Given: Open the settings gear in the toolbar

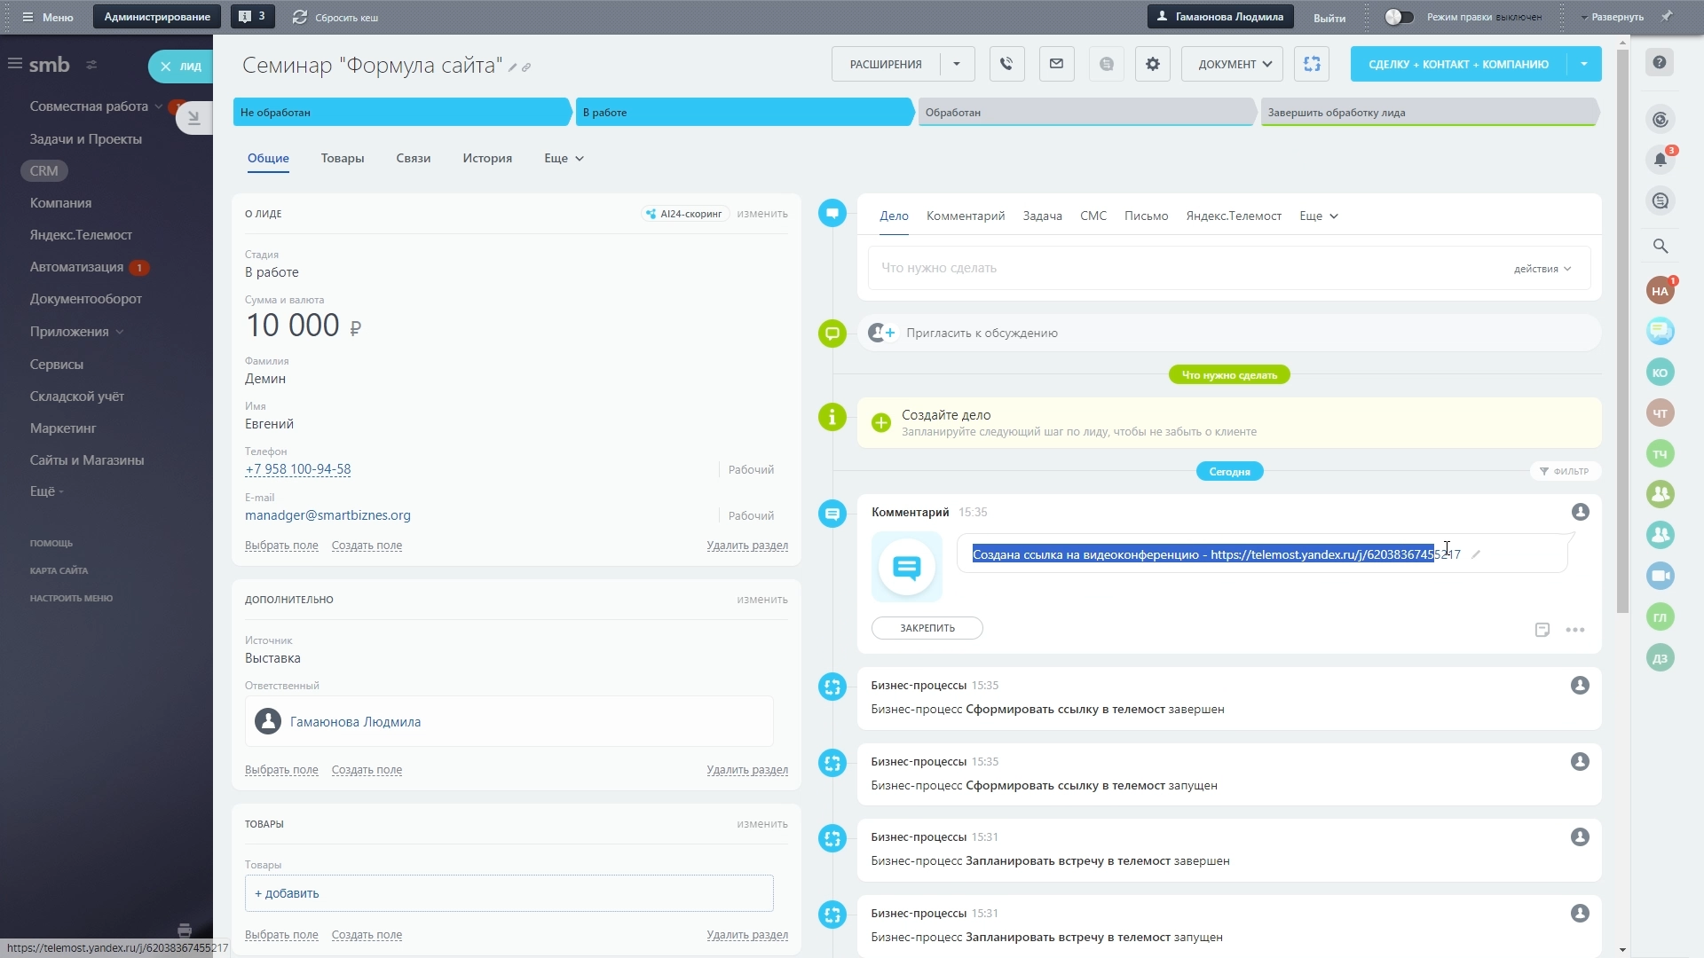Looking at the screenshot, I should click(1152, 64).
